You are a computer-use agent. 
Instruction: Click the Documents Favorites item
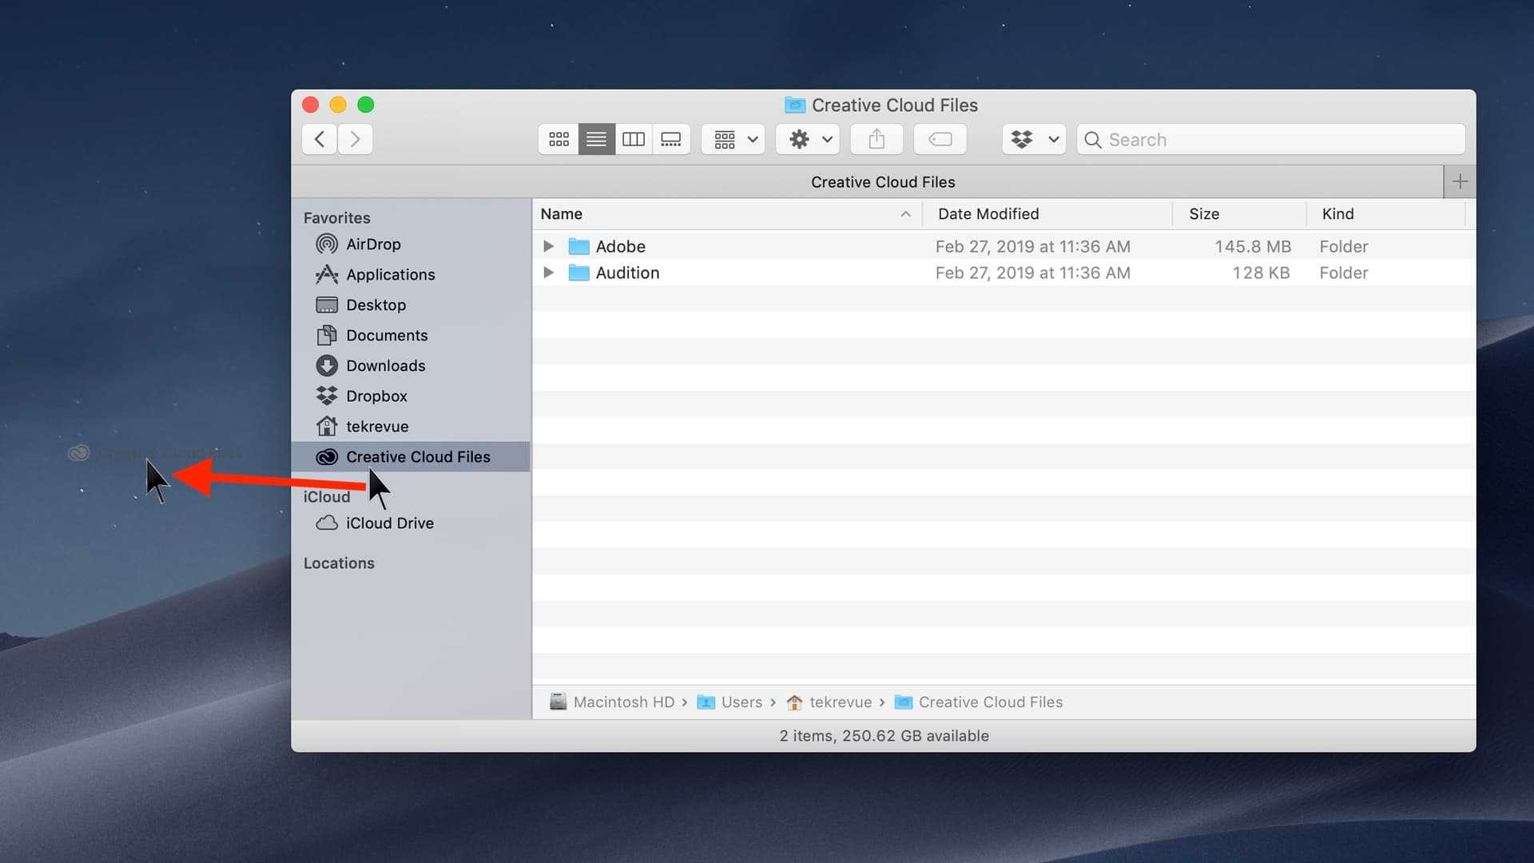[387, 335]
